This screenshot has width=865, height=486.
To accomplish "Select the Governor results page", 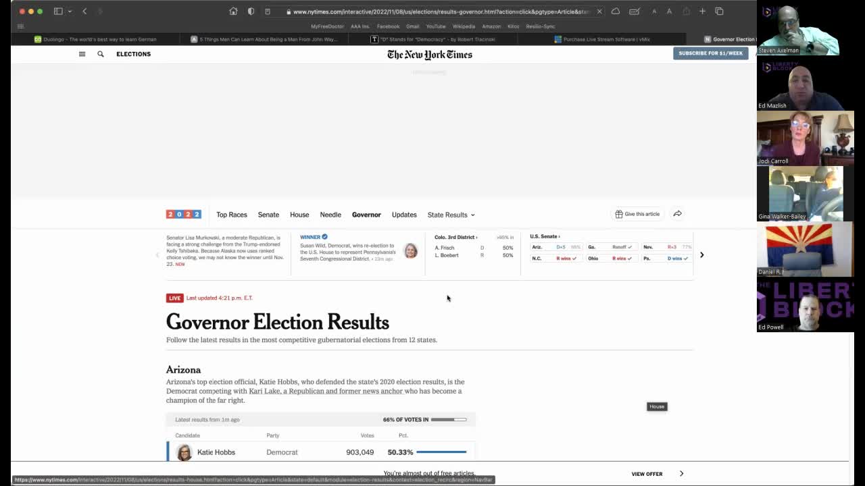I will [x=366, y=215].
